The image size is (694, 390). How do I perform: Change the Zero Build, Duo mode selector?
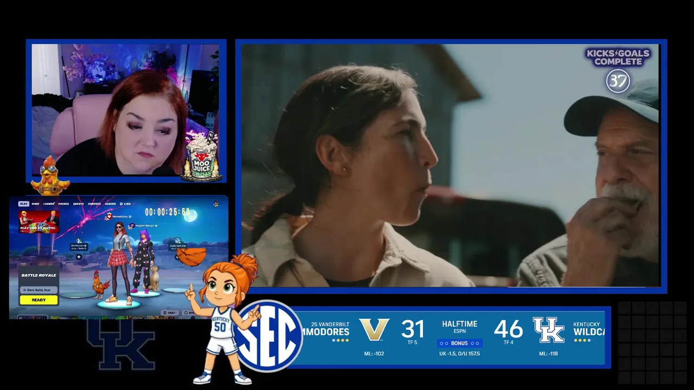(x=38, y=290)
